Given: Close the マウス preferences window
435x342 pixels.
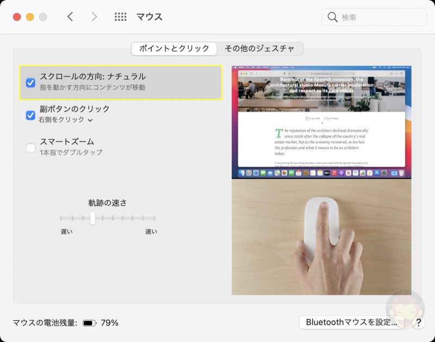Looking at the screenshot, I should click(17, 17).
